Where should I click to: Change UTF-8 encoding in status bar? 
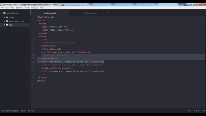tap(196, 111)
